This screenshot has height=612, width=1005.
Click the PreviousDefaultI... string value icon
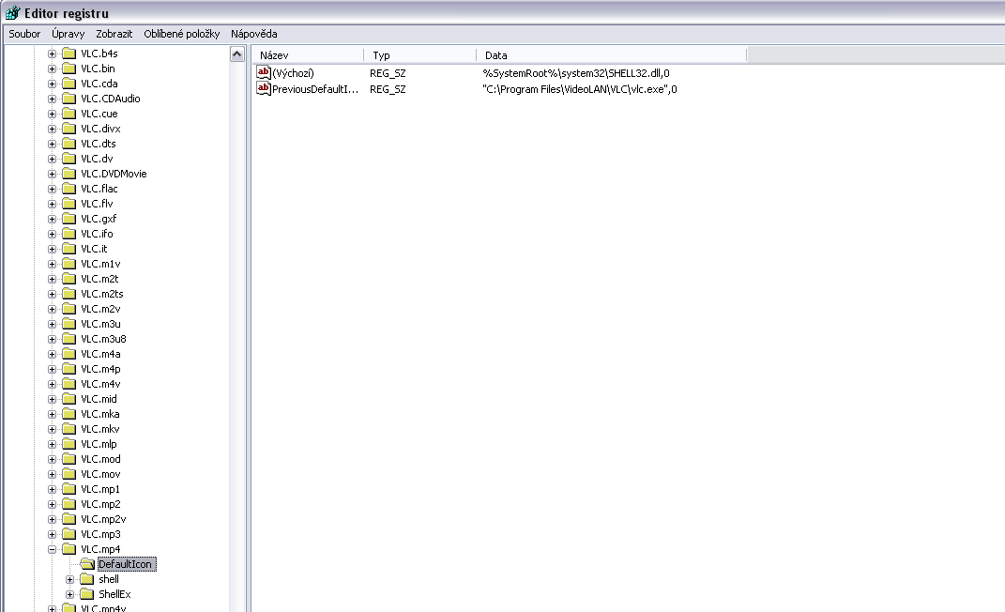[264, 88]
